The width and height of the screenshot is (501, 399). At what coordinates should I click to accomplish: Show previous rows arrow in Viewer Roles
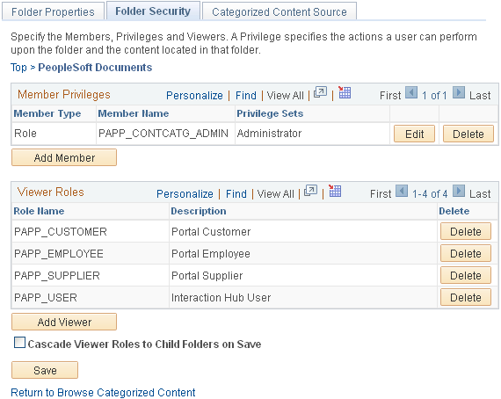point(402,191)
